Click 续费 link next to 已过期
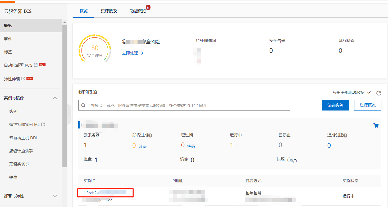This screenshot has height=207, width=388. [191, 146]
